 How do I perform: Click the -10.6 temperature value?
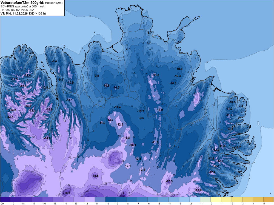click(179, 69)
